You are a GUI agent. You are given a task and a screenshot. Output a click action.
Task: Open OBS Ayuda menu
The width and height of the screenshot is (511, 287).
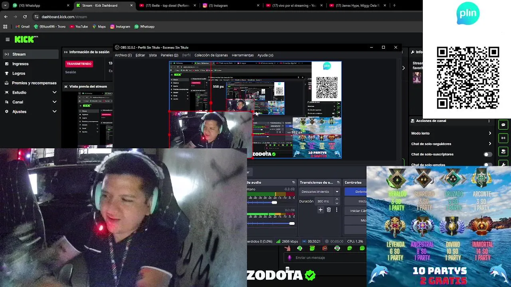click(265, 55)
